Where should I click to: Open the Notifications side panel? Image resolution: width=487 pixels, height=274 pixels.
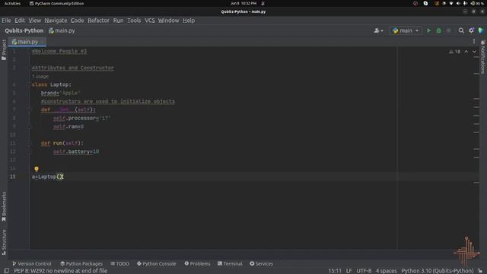tap(483, 58)
